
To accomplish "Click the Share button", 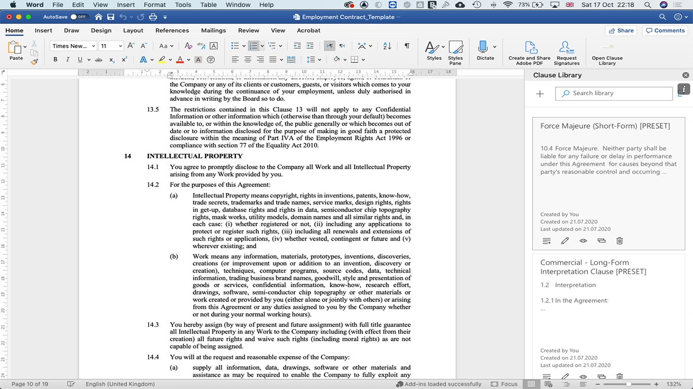I will [x=621, y=30].
